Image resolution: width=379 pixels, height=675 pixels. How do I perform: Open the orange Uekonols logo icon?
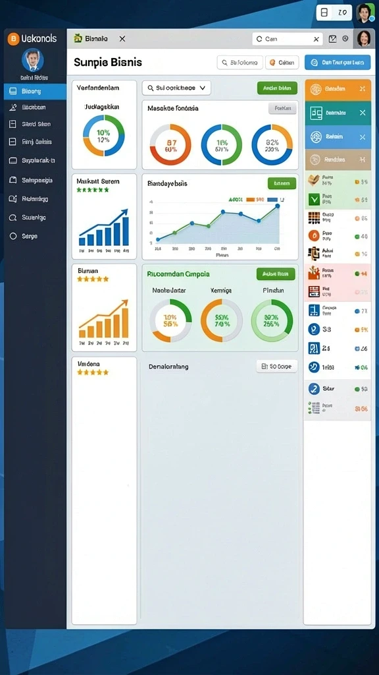(x=13, y=39)
